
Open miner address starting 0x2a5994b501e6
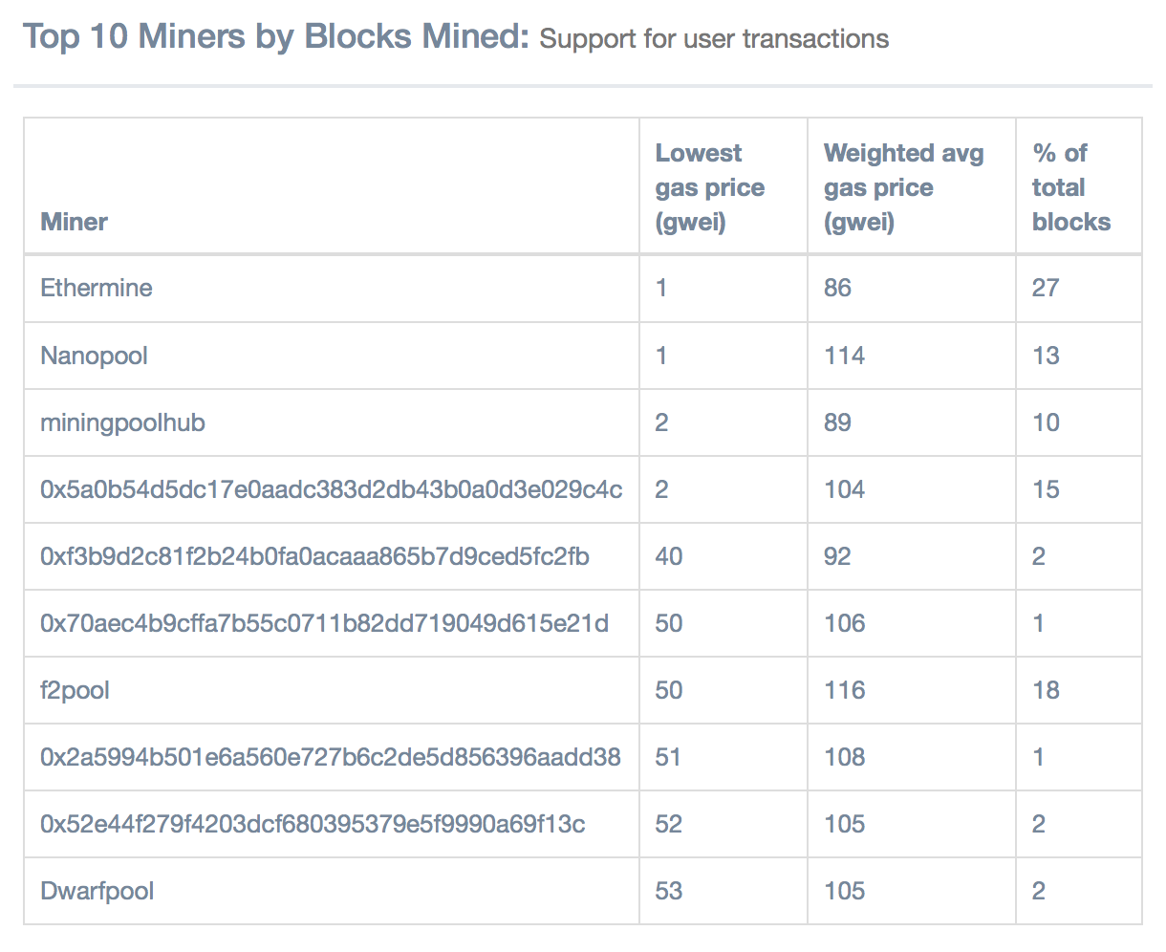(331, 757)
